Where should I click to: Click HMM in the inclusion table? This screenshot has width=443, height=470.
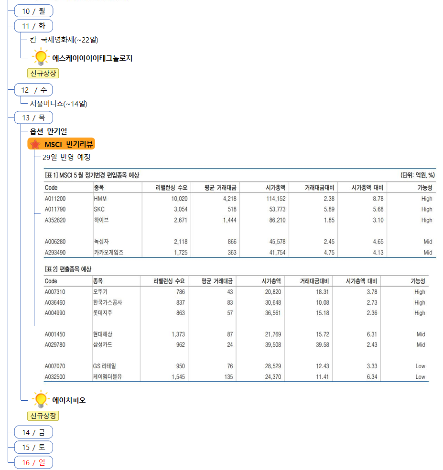100,199
